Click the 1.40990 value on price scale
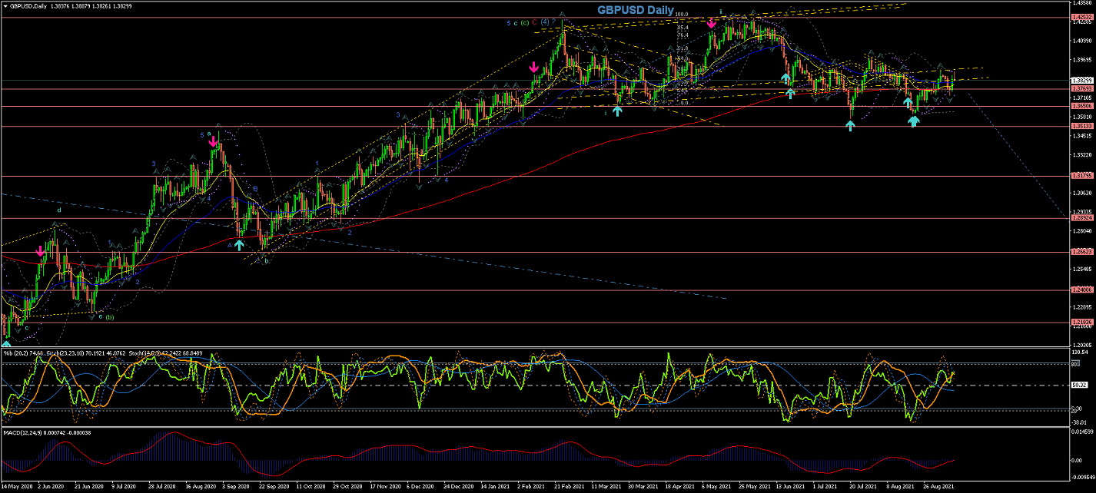This screenshot has width=1096, height=493. 1081,41
